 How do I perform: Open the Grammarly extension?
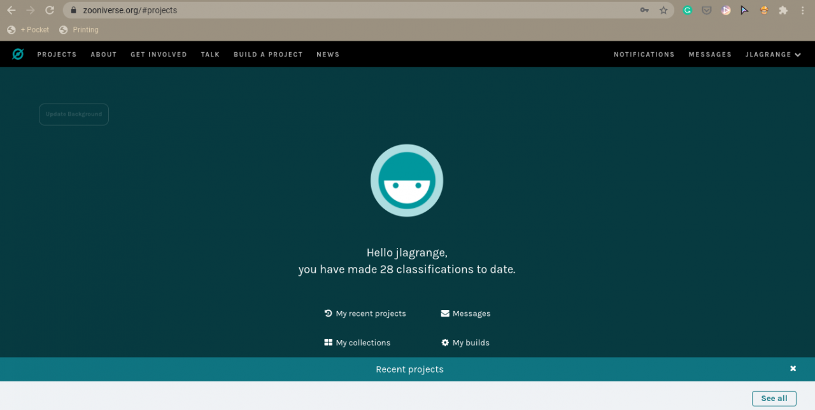688,10
